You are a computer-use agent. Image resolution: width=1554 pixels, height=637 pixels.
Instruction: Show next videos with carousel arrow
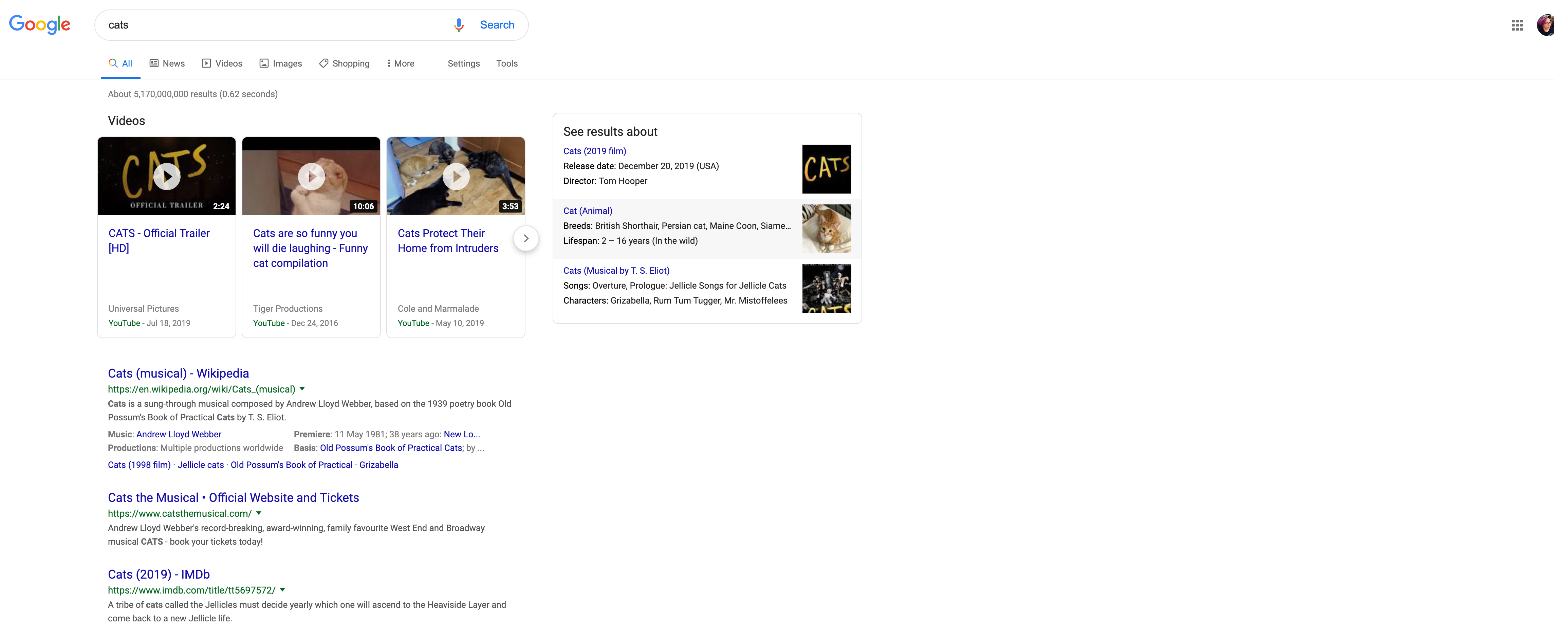[x=526, y=238]
